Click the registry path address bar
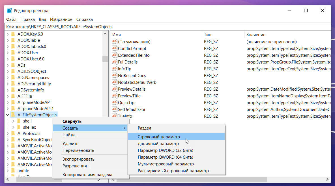The image size is (335, 186). (167, 27)
